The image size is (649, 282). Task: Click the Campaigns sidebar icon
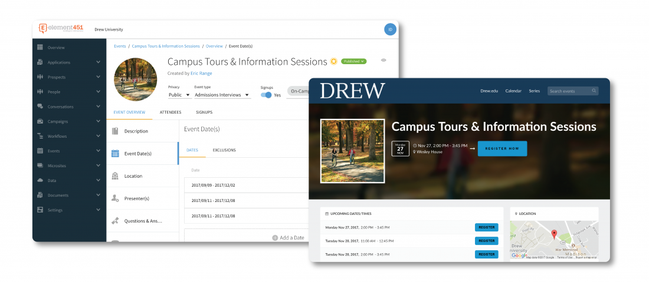(x=40, y=121)
